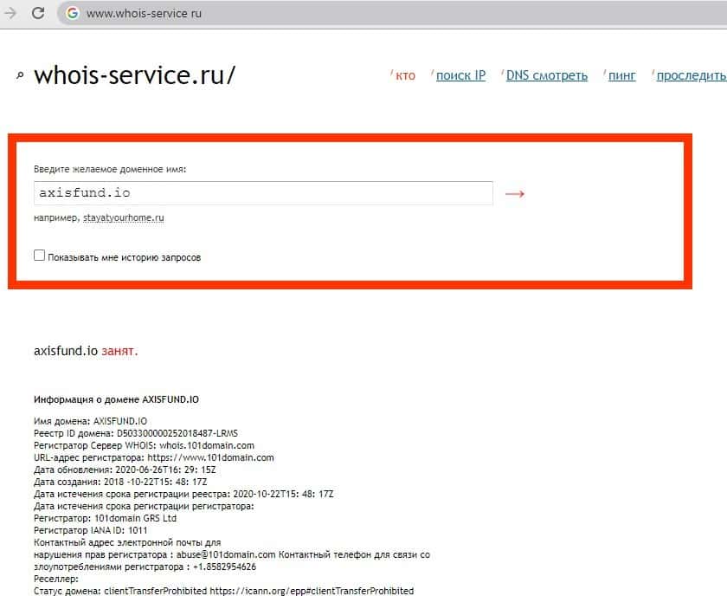Image resolution: width=727 pixels, height=596 pixels.
Task: Click the magnifier icon beside site title
Action: coord(20,75)
